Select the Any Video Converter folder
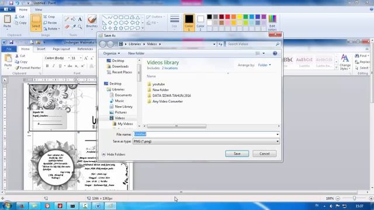Screen dimensions: 374x210 [x=165, y=101]
